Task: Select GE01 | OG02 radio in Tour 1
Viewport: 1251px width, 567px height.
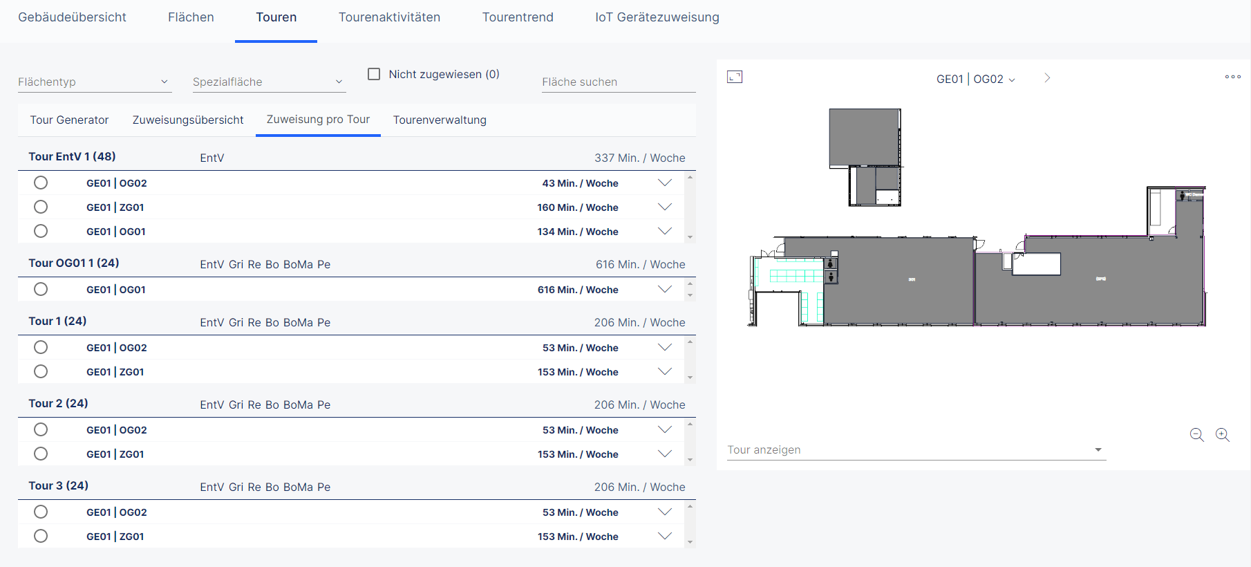Action: (x=41, y=347)
